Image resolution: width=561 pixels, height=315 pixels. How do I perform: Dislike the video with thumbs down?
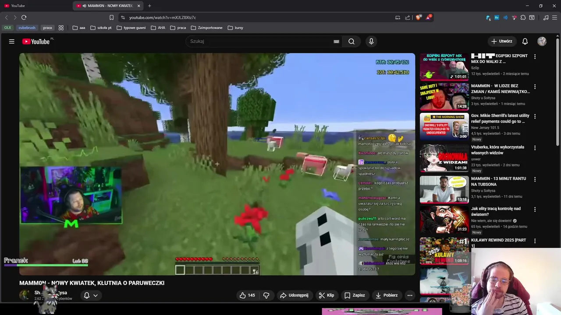[x=266, y=295]
